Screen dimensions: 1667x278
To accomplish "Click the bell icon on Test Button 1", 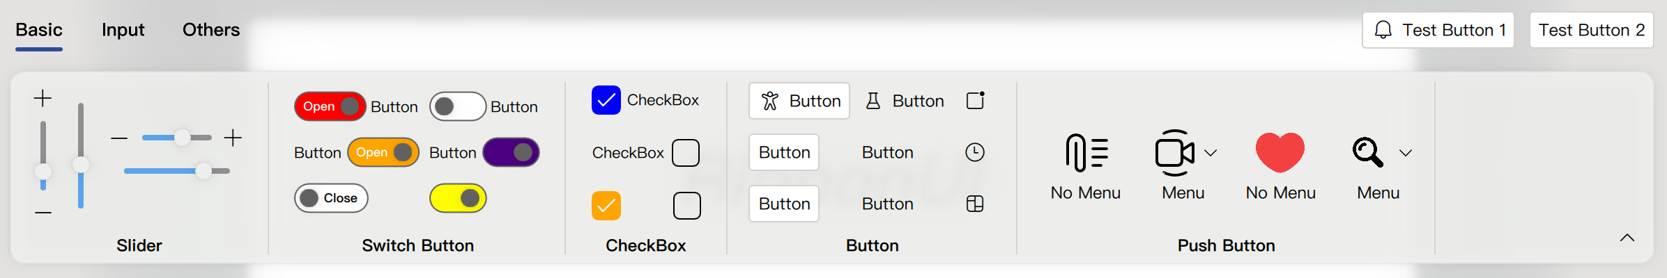I will tap(1383, 30).
